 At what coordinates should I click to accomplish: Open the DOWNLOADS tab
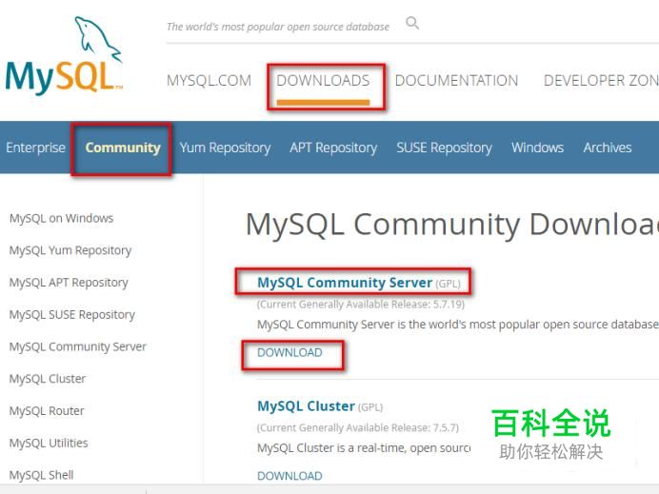(x=323, y=80)
